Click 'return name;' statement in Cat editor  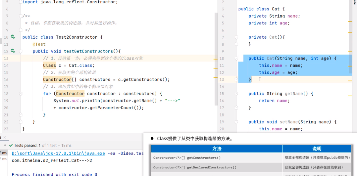click(274, 101)
